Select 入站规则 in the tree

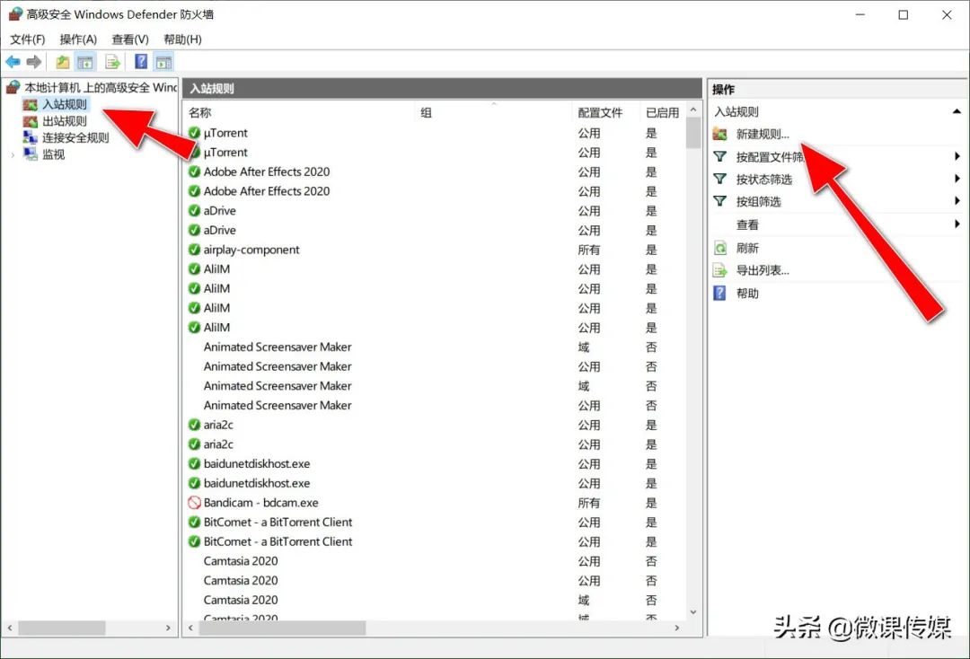65,104
